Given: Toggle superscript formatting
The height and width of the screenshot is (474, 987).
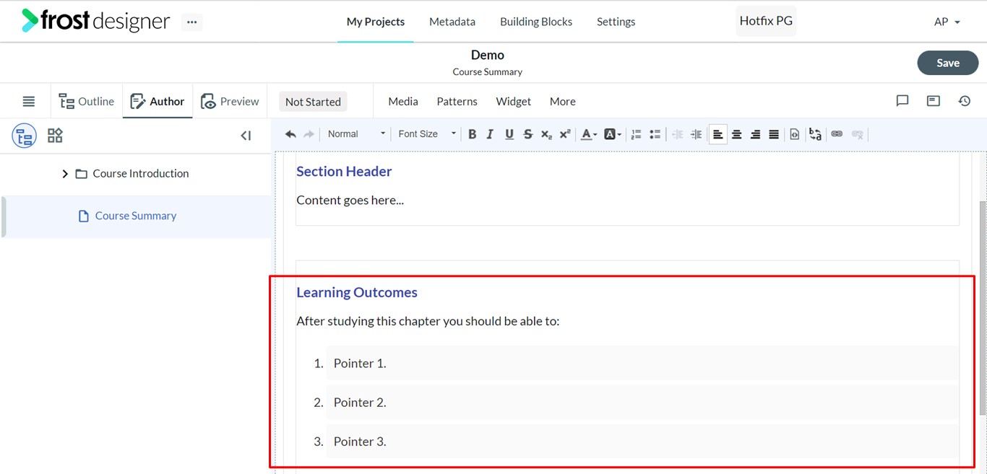Looking at the screenshot, I should pyautogui.click(x=565, y=134).
